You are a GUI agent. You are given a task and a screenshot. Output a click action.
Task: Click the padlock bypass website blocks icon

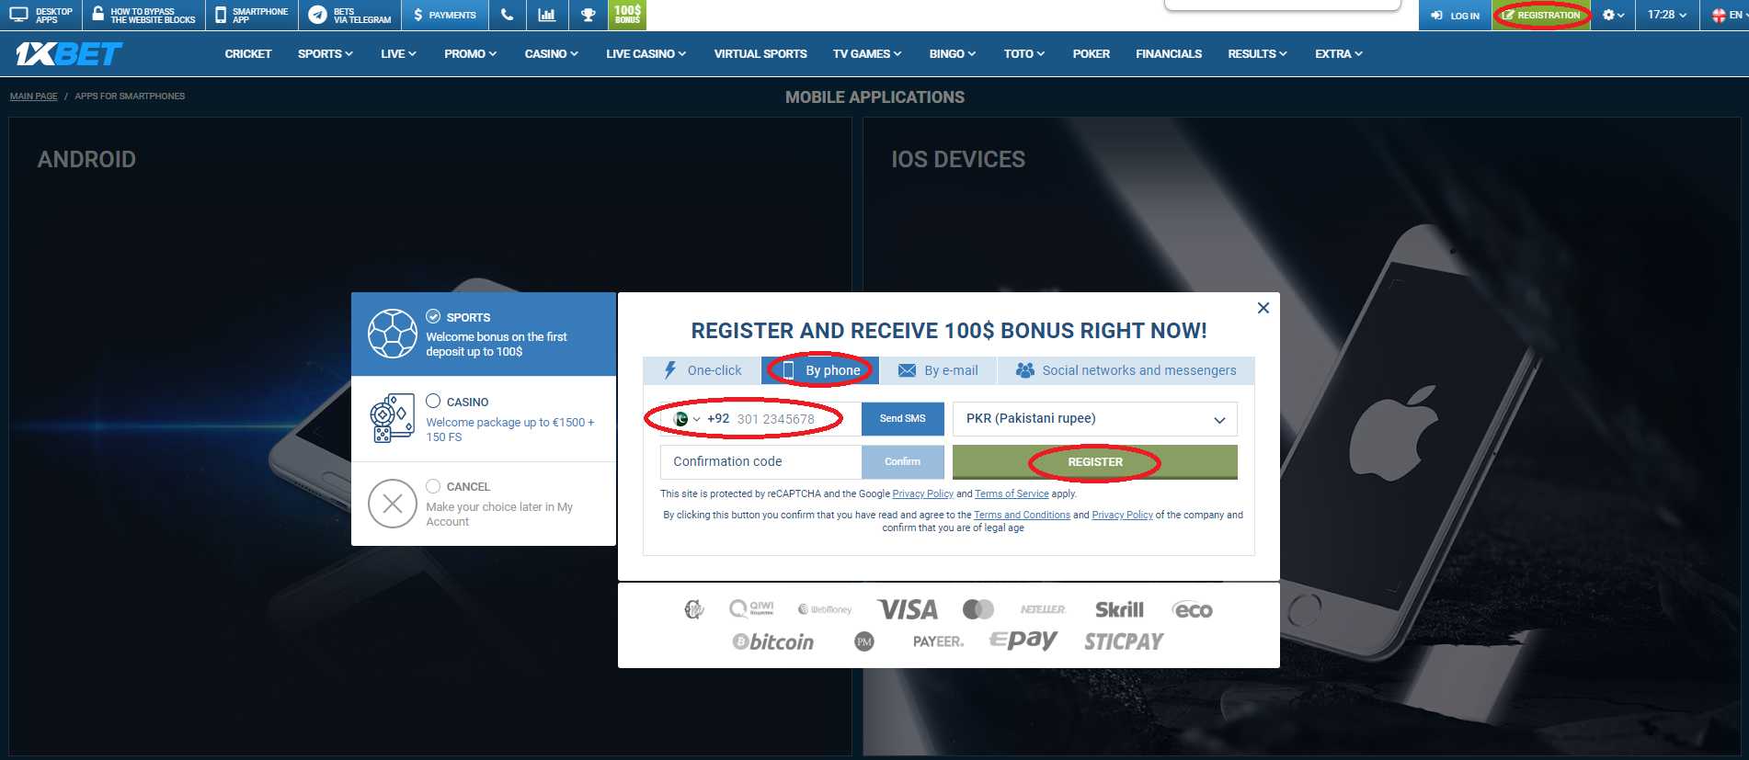[x=97, y=14]
